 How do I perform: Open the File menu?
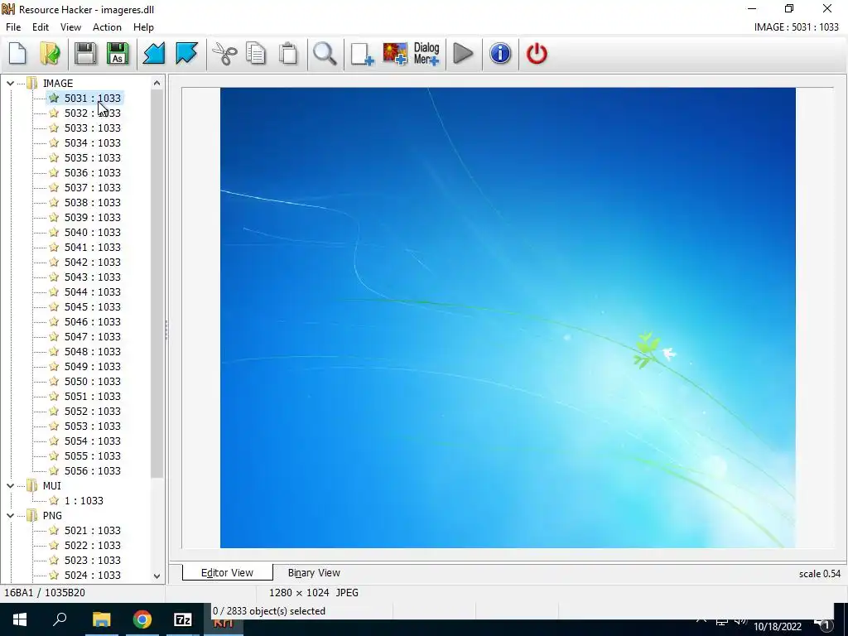(13, 27)
